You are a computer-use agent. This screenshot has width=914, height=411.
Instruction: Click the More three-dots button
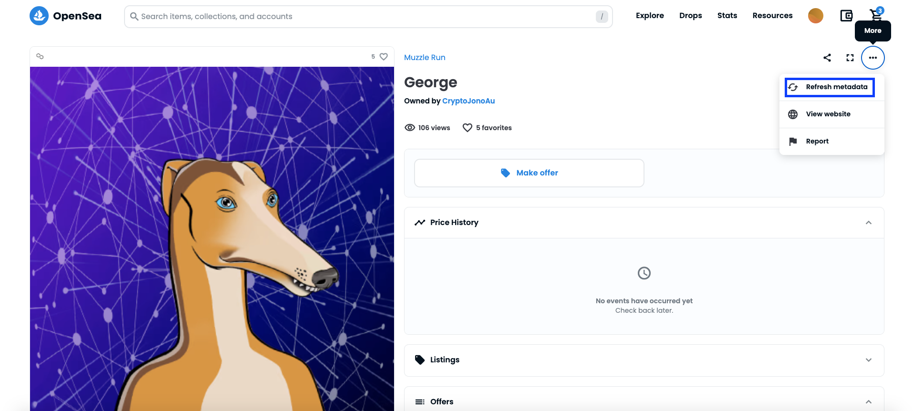point(873,58)
